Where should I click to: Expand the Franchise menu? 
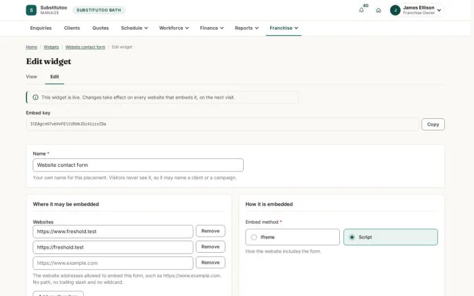(284, 28)
